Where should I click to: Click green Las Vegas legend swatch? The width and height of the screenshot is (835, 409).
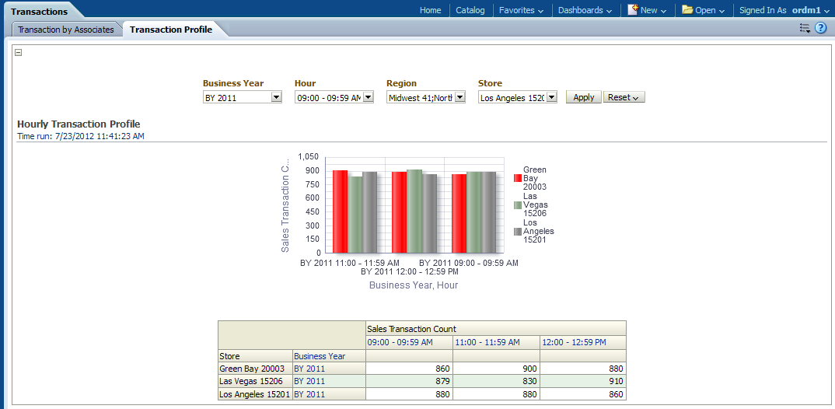518,204
